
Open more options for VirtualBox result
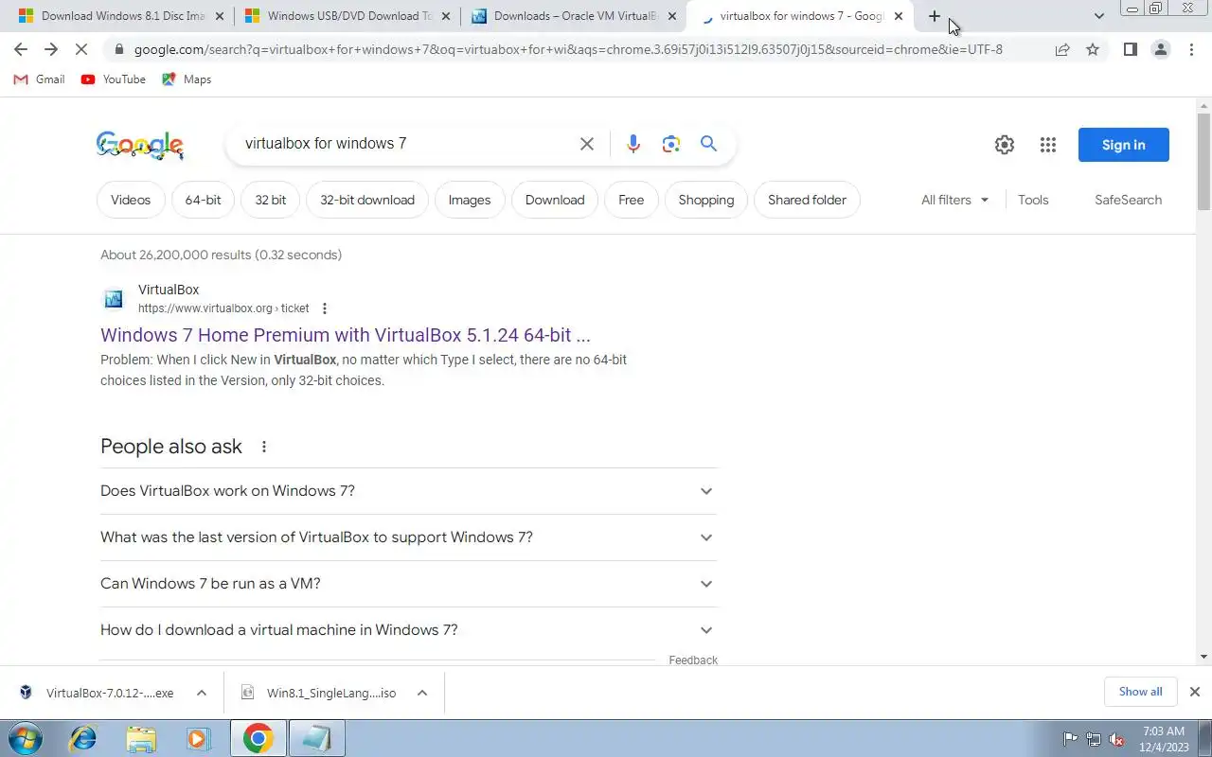coord(325,308)
